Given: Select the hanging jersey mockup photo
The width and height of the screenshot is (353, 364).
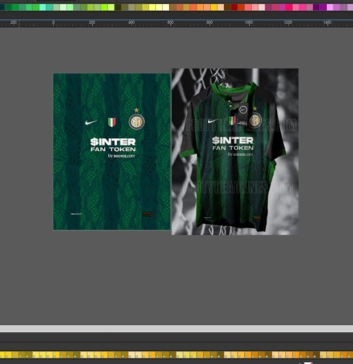Looking at the screenshot, I should click(235, 152).
